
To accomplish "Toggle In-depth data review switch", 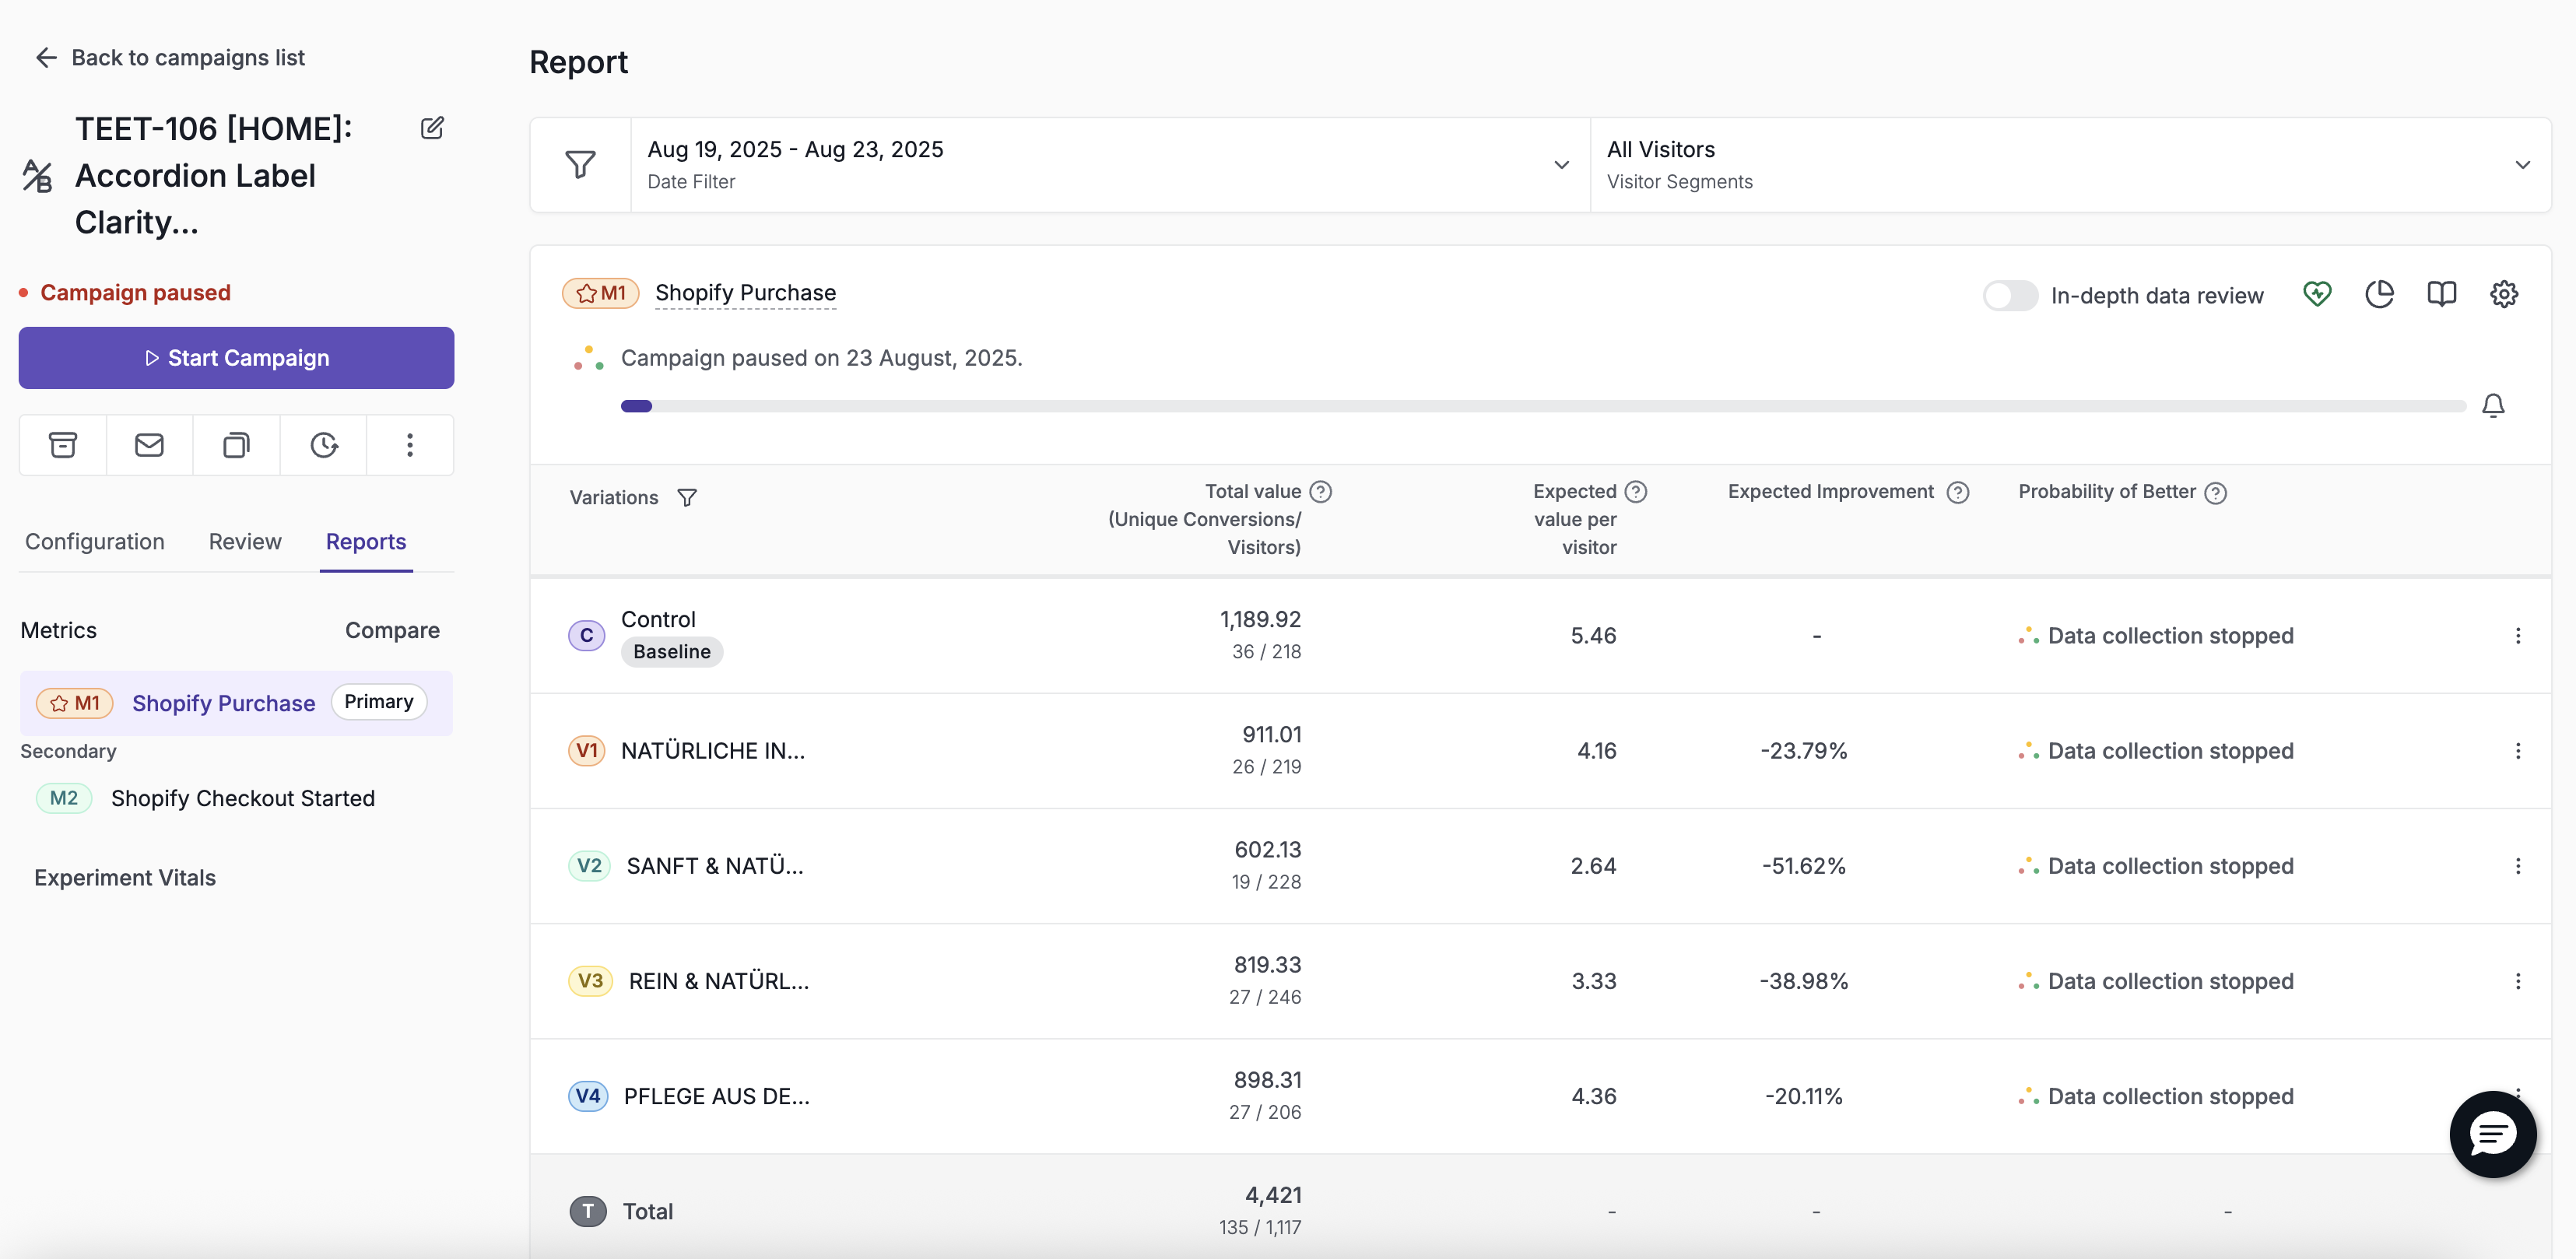I will pyautogui.click(x=2010, y=296).
